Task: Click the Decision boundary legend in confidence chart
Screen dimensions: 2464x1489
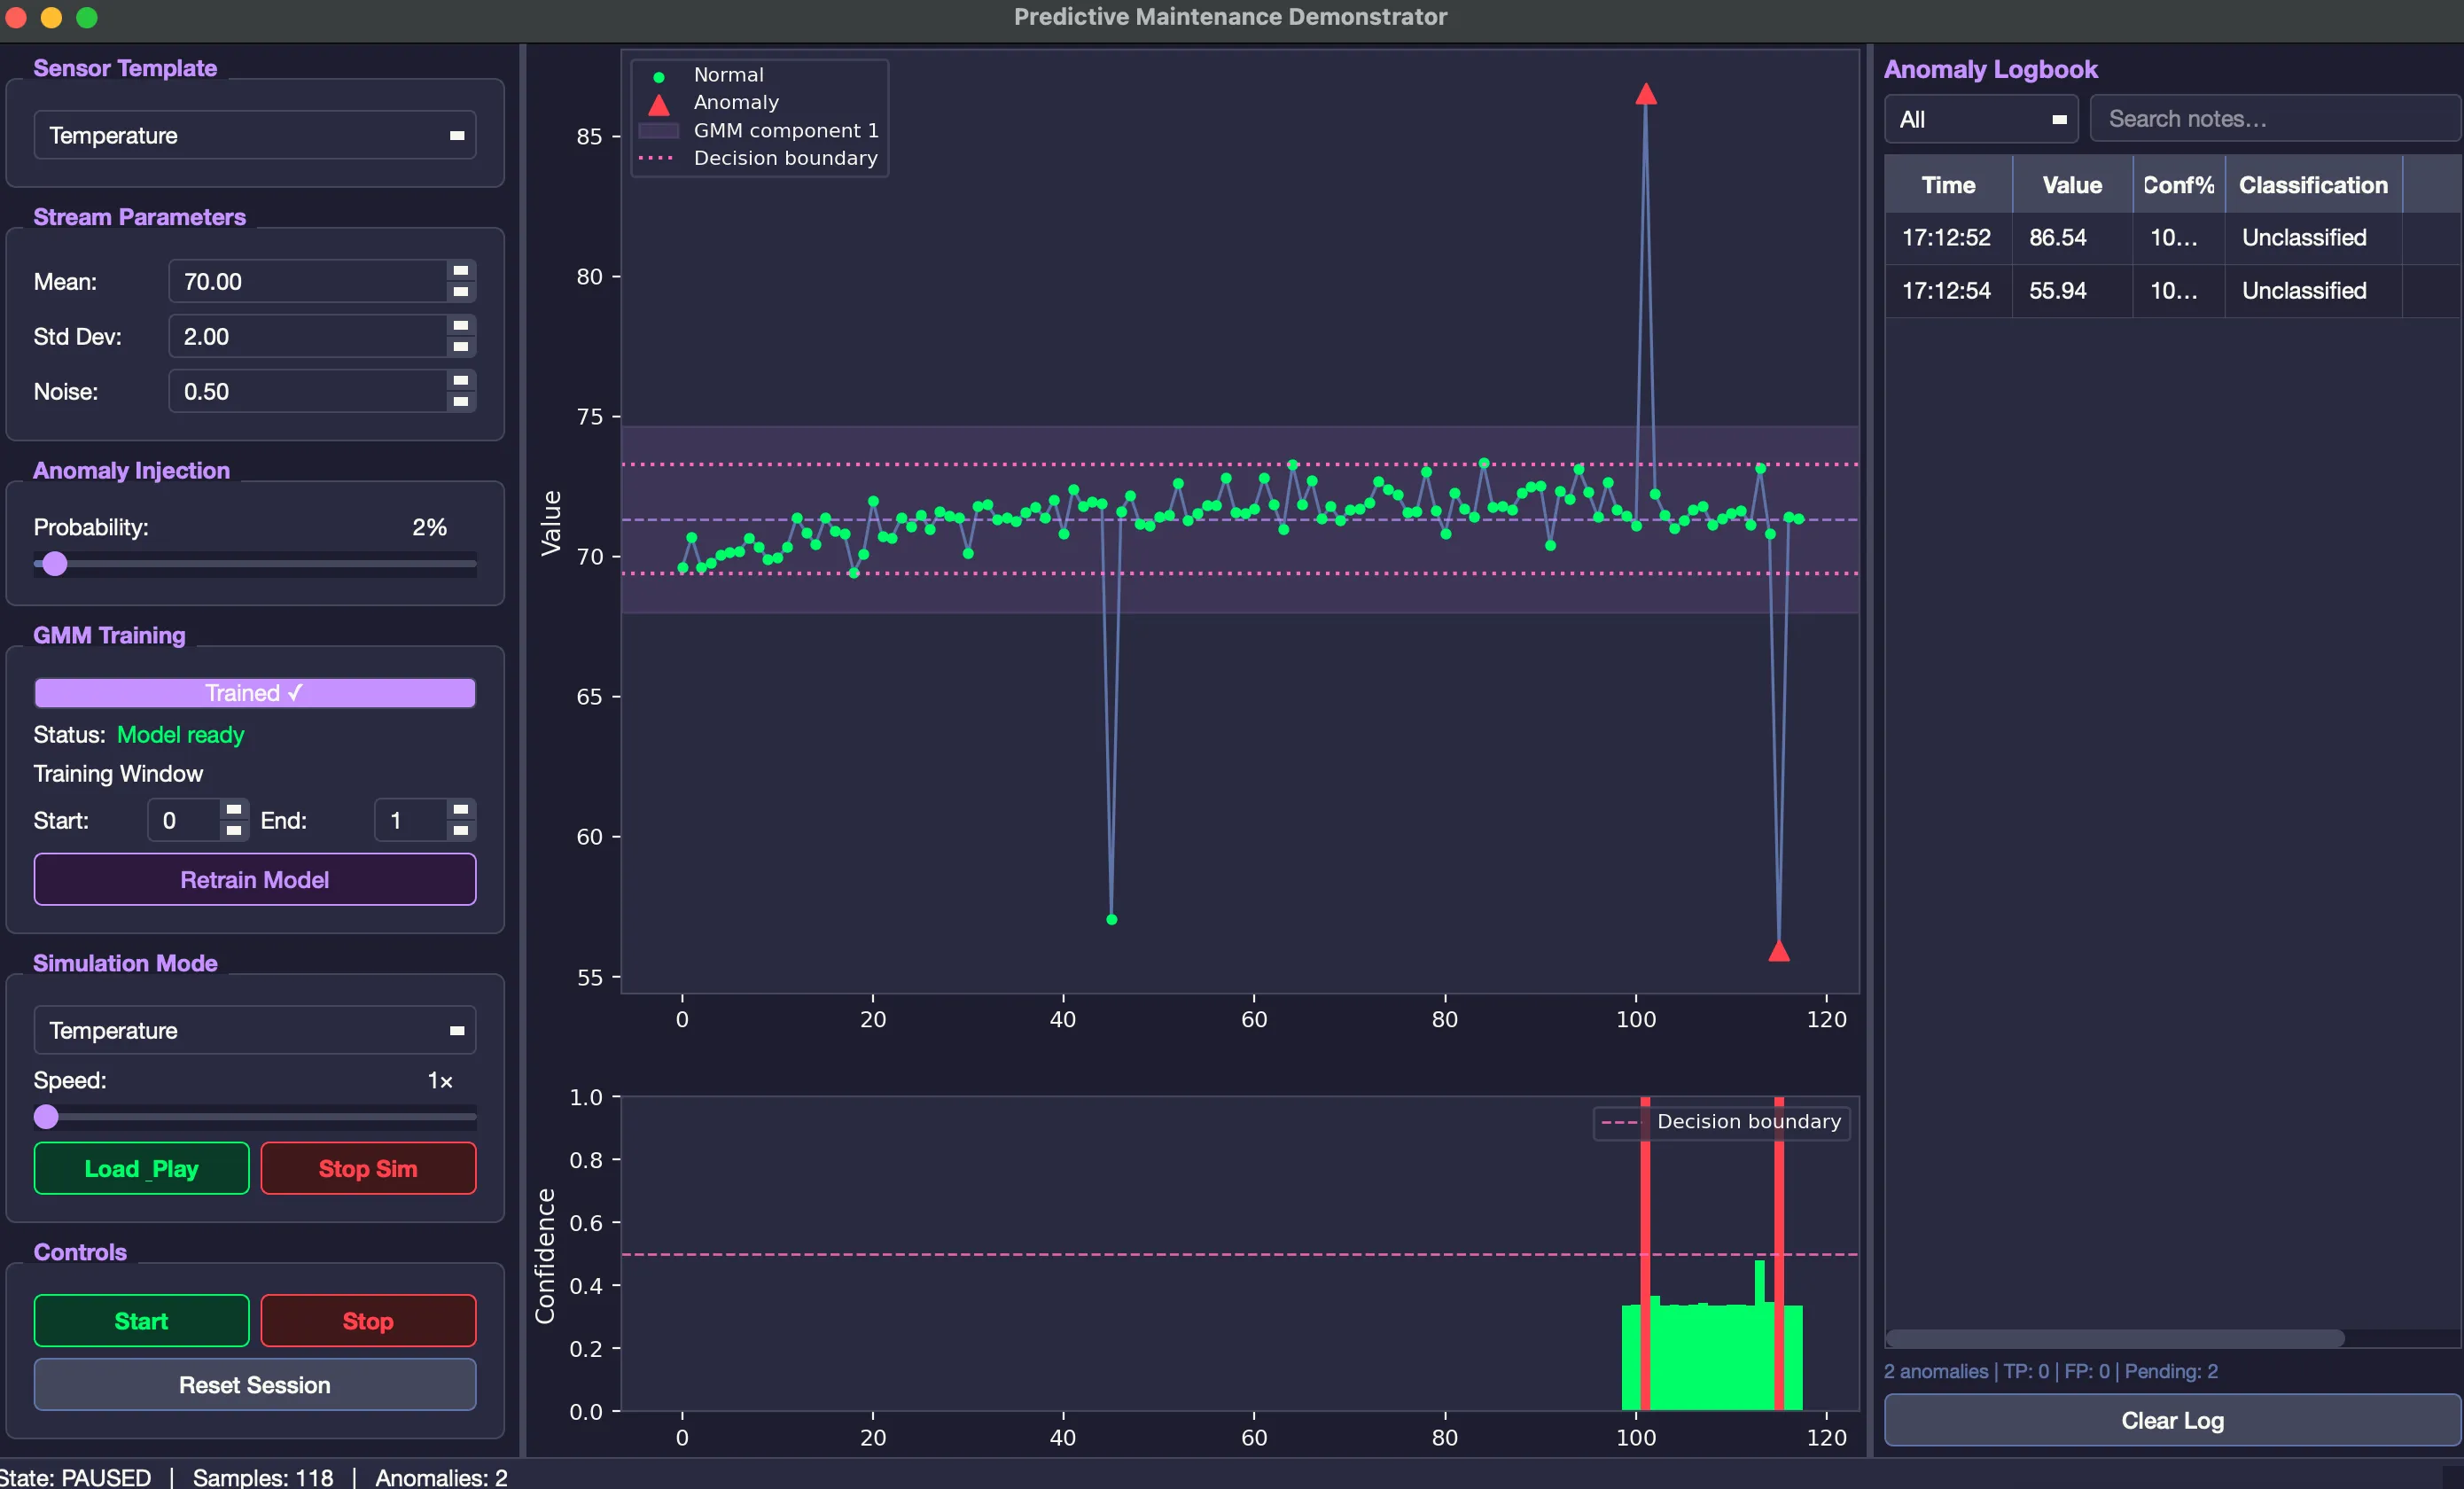Action: coord(1720,1122)
